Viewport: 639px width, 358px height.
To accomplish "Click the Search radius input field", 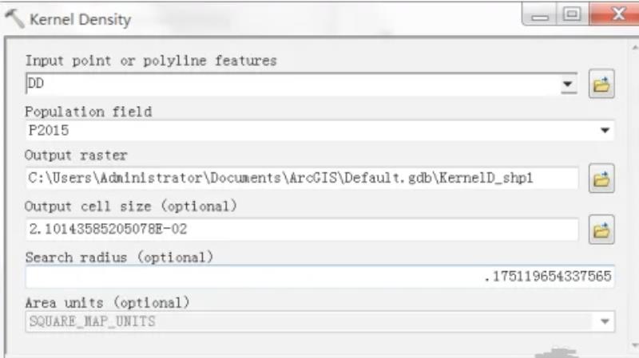I will coord(320,277).
